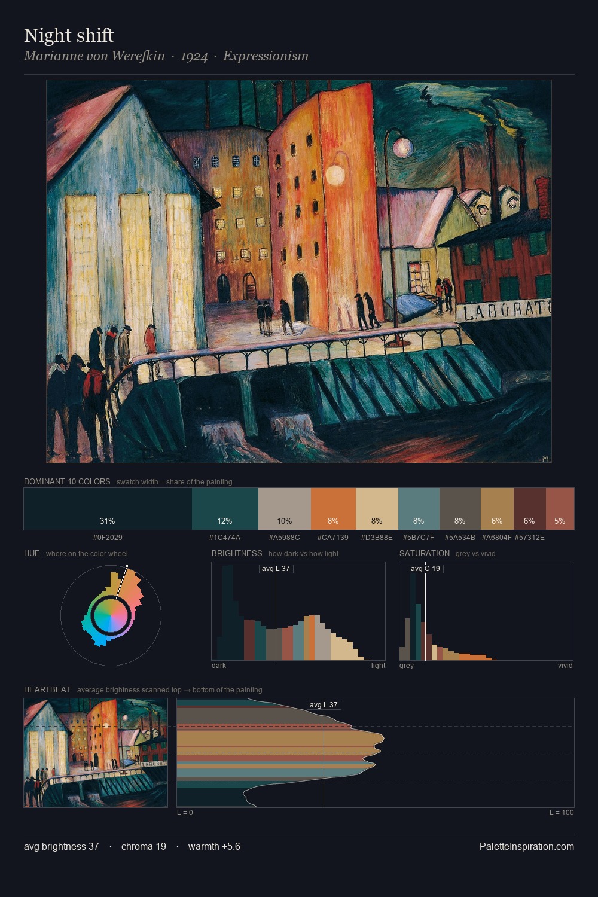This screenshot has width=598, height=897.
Task: Click the year "1924" in the subtitle
Action: coord(194,56)
